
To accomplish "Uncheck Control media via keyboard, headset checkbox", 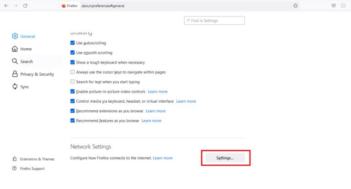I will click(x=72, y=101).
